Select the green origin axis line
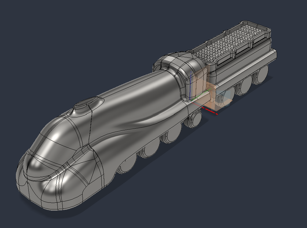Viewport: 307px width, 228px height. pos(201,95)
